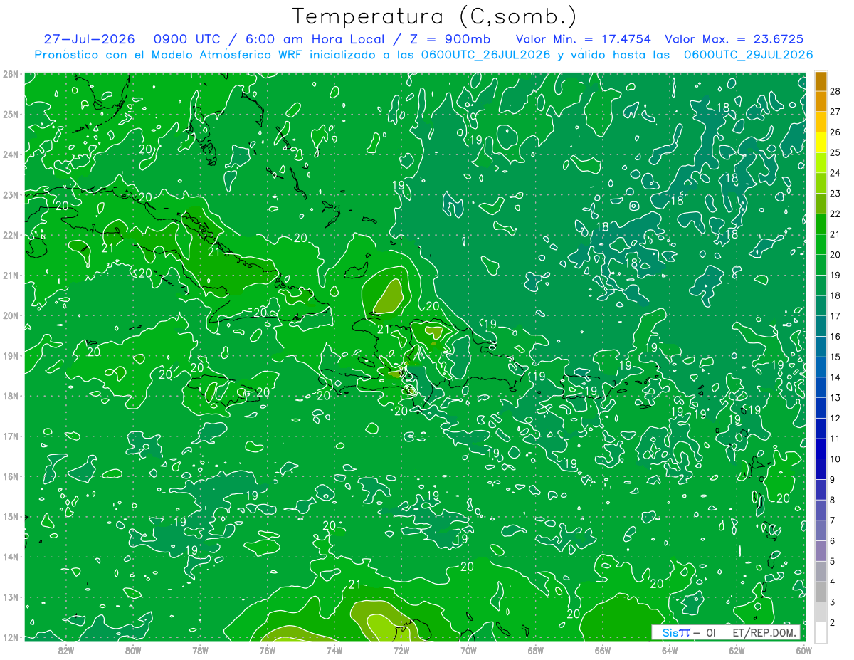
Task: Click the white swatch at the scale bottom
Action: click(x=821, y=632)
